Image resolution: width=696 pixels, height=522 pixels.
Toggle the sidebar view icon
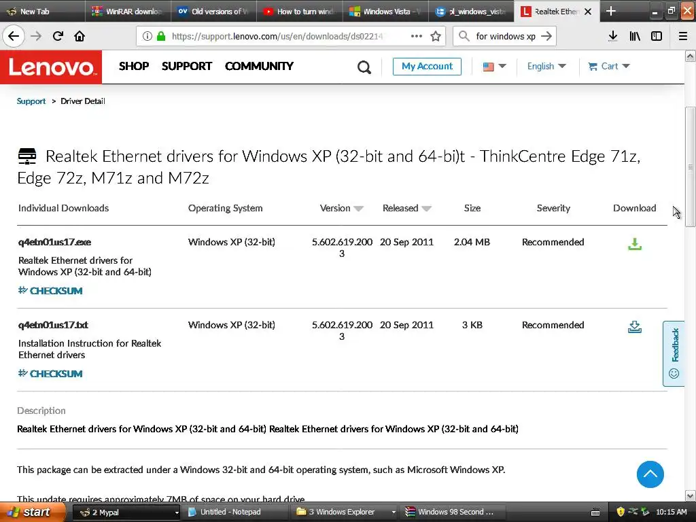(x=657, y=37)
